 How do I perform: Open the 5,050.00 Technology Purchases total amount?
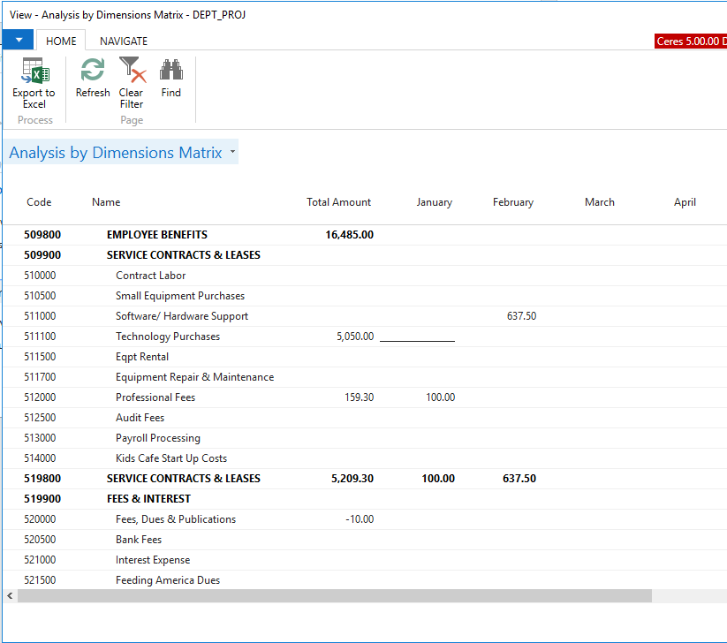tap(355, 337)
